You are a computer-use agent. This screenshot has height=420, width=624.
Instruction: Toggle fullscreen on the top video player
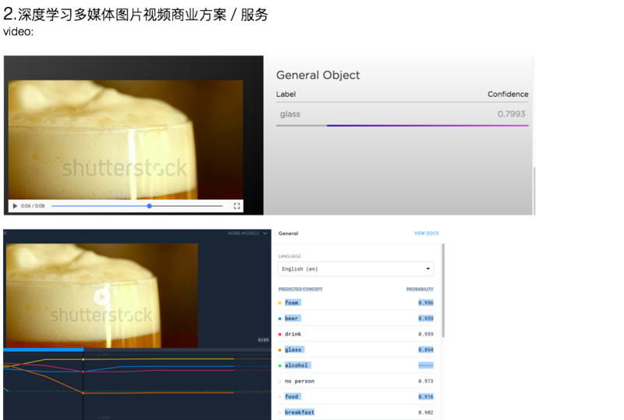coord(237,206)
